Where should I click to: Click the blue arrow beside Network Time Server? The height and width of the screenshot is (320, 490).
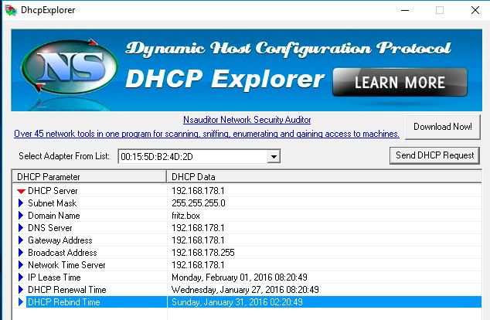click(x=21, y=265)
